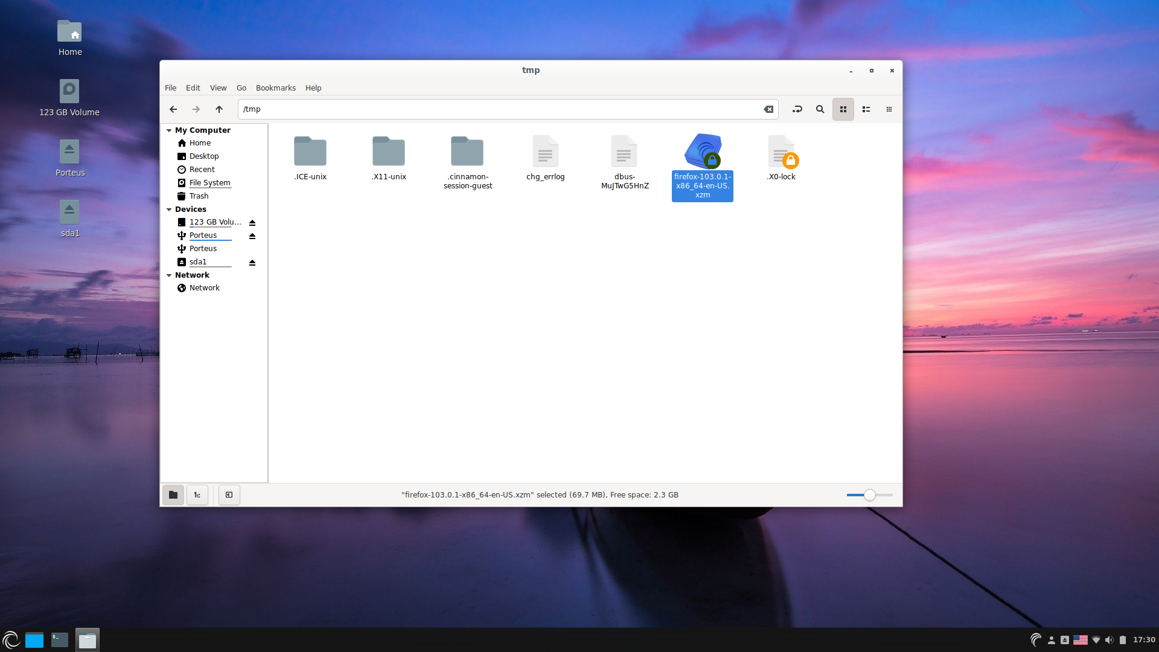Open the volume control in system tray
The image size is (1159, 652).
pos(1110,640)
